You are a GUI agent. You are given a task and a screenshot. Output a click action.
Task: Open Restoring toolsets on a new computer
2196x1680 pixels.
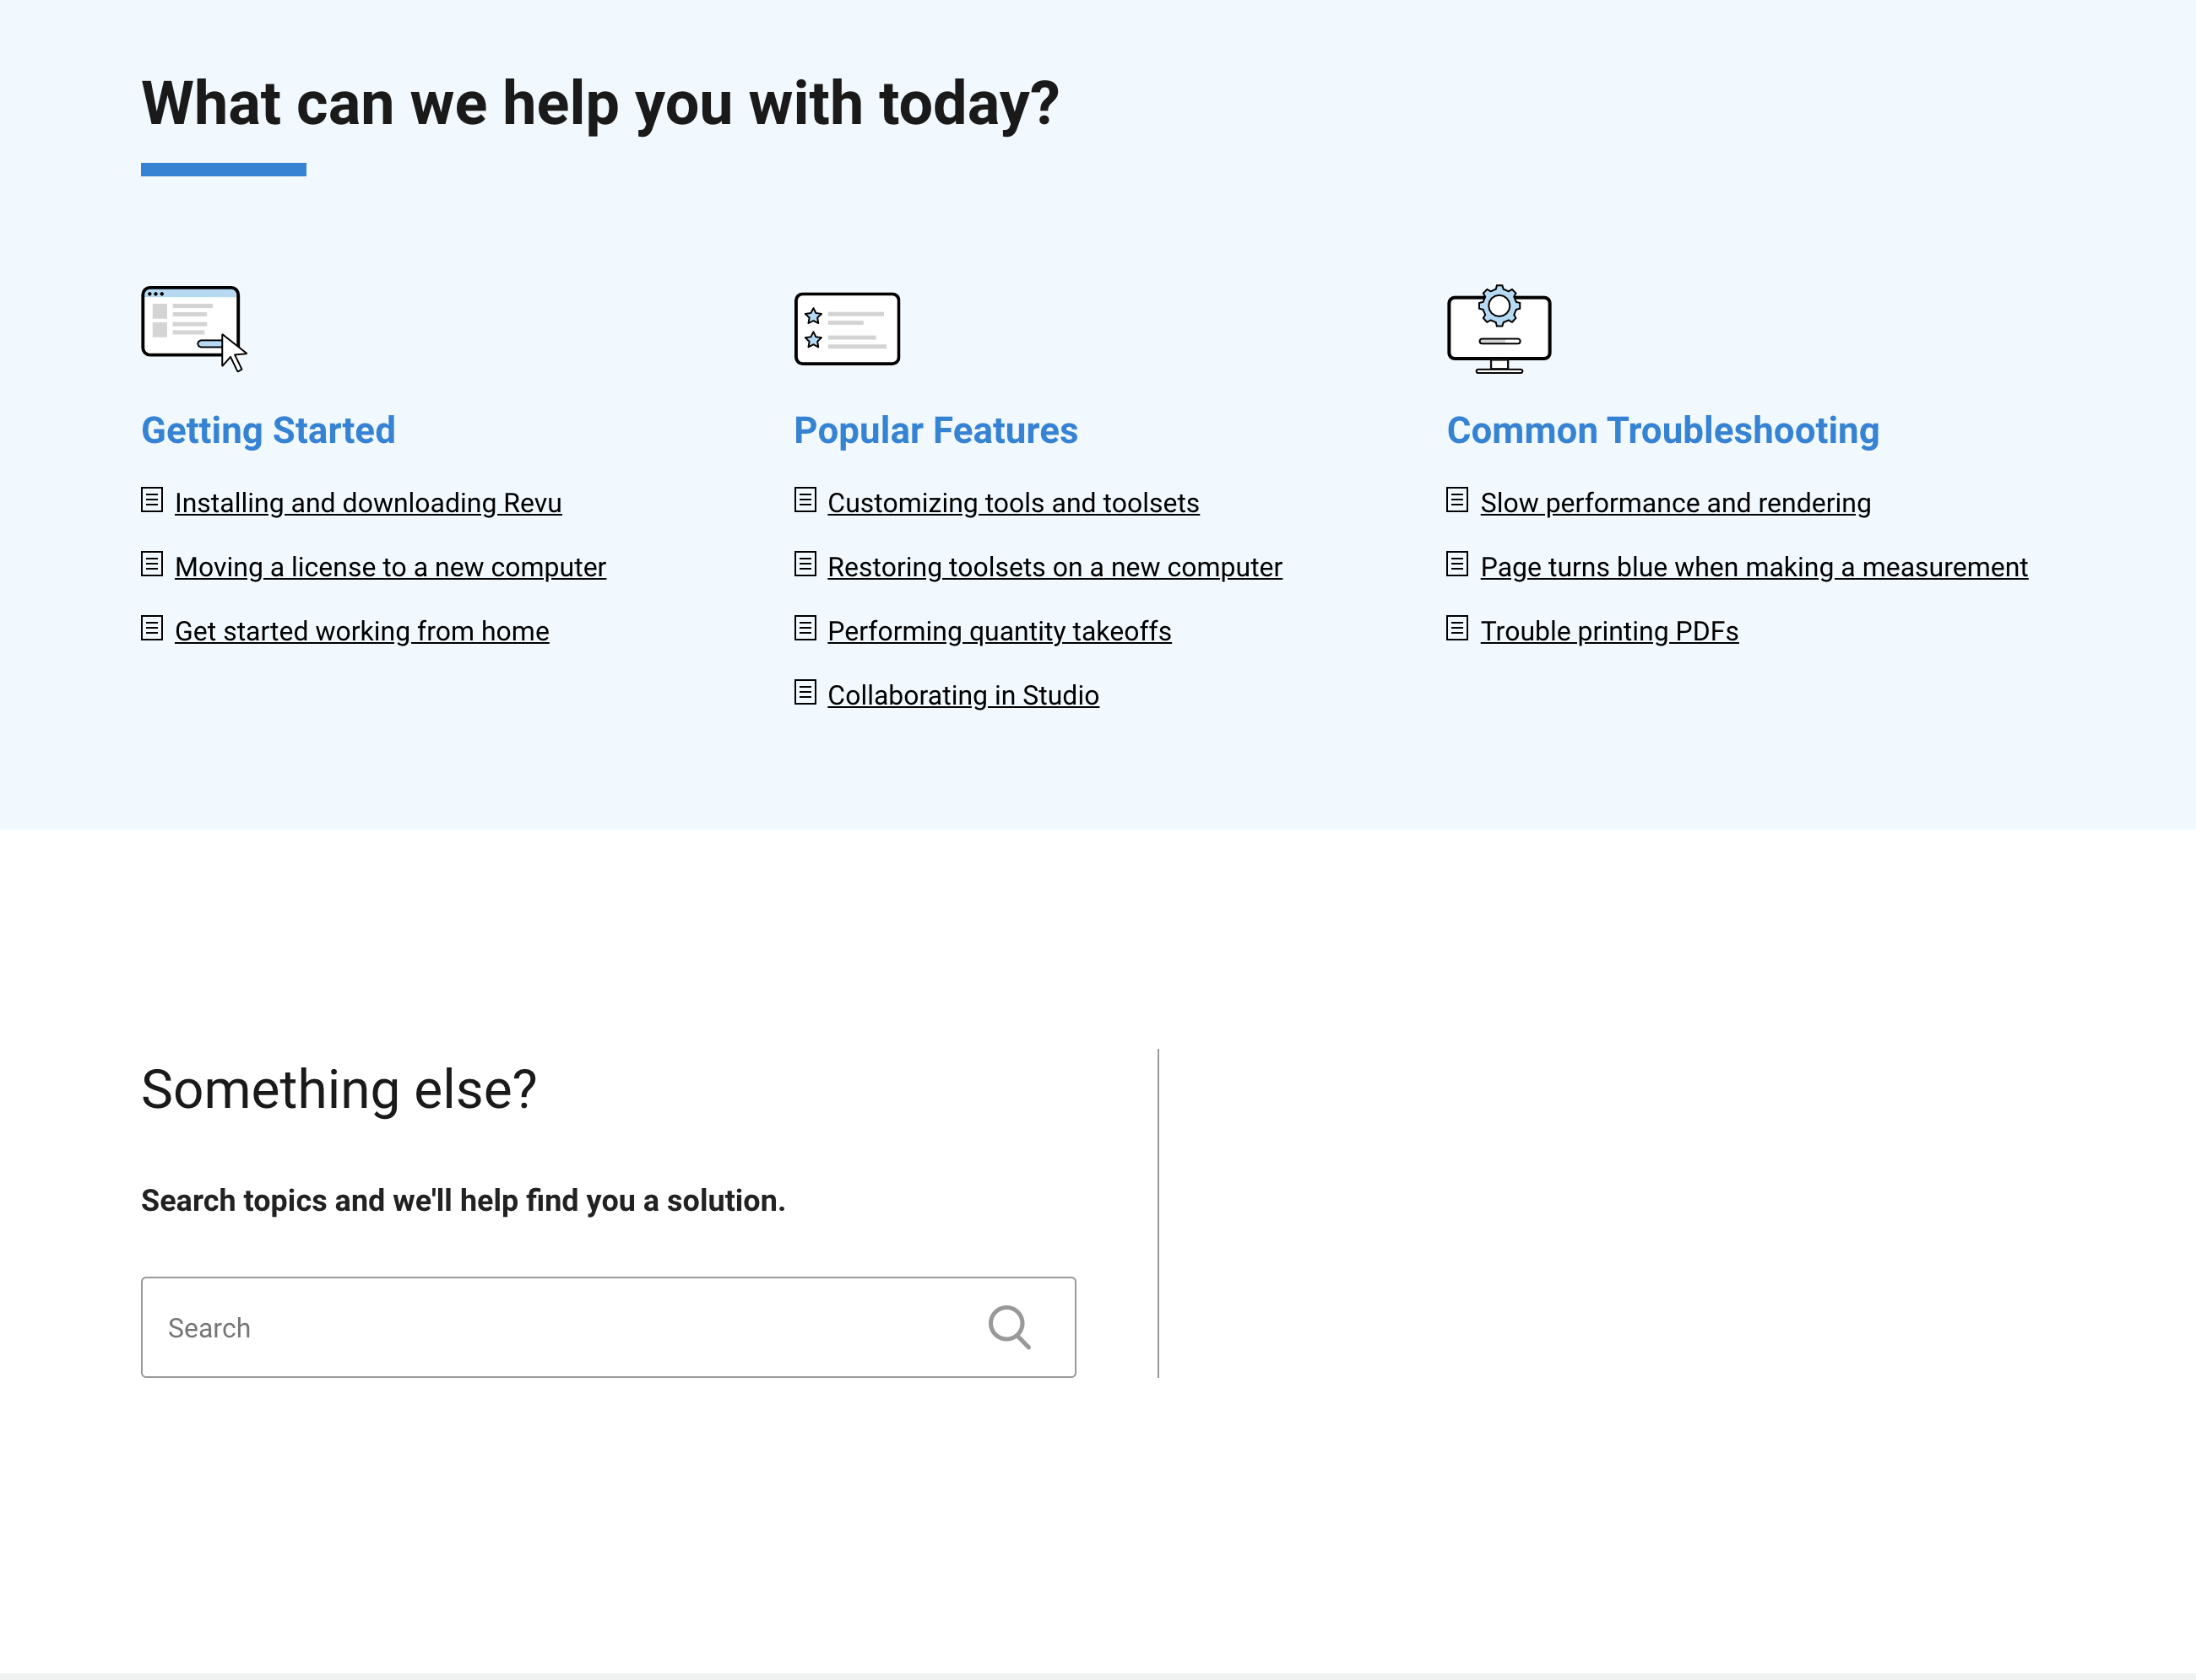1055,567
